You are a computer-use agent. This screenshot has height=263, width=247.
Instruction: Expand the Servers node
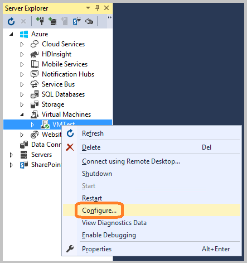pos(11,155)
